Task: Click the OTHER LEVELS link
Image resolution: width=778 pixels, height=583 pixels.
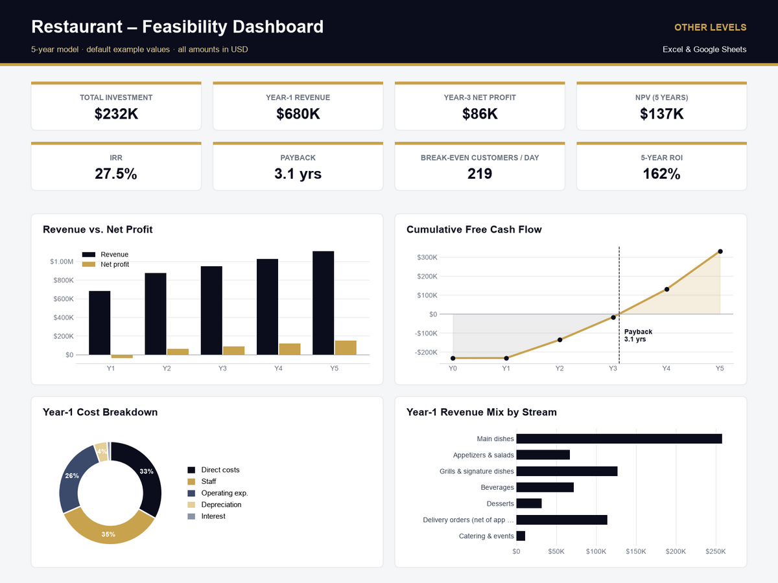Action: click(x=710, y=27)
